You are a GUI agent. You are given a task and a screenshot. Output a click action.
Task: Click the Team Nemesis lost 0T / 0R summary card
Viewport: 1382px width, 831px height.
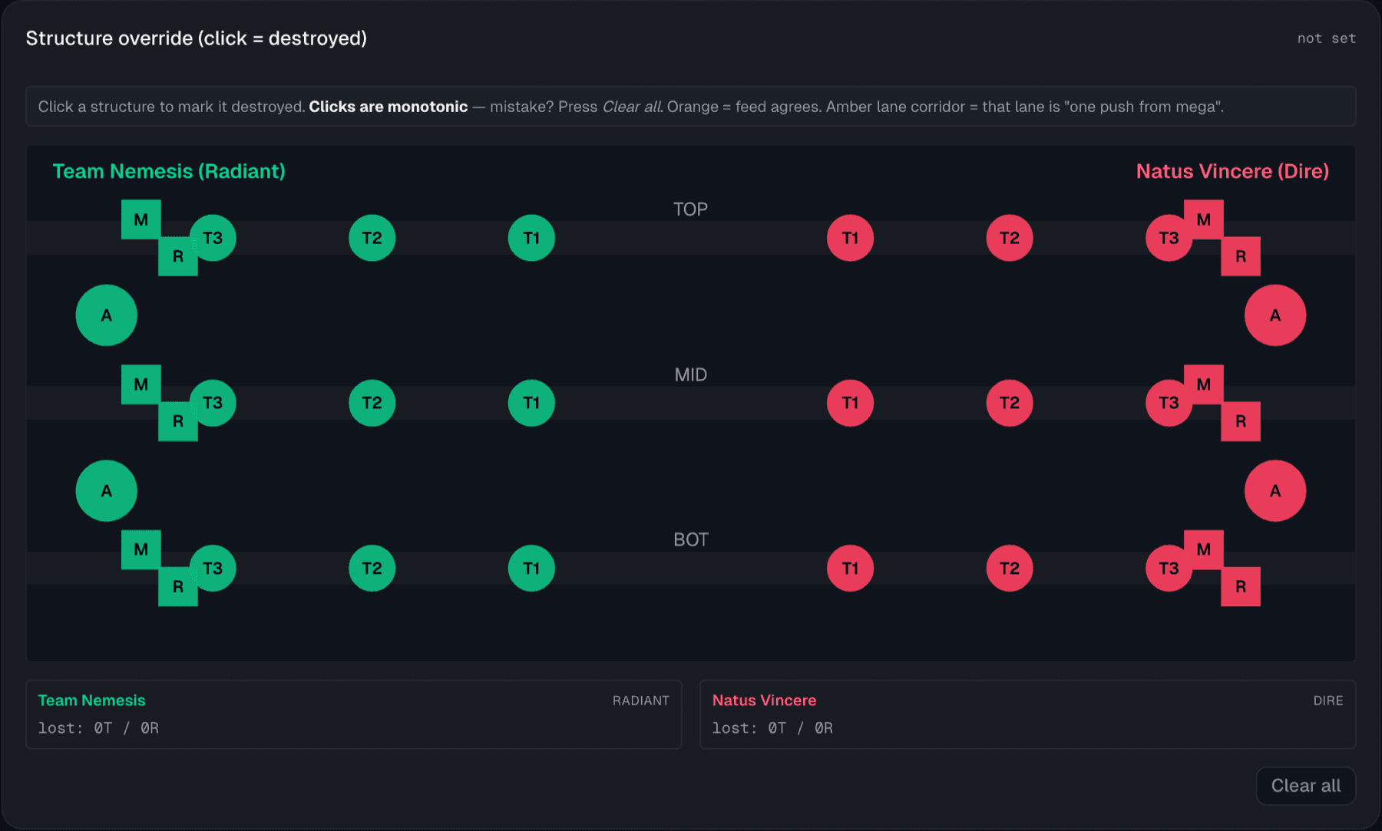[x=354, y=714]
